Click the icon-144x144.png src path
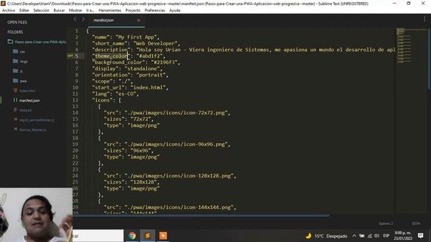This screenshot has height=242, width=431. (x=179, y=208)
